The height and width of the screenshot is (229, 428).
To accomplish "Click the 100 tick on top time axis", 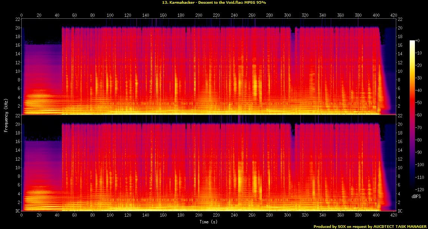I will click(110, 15).
